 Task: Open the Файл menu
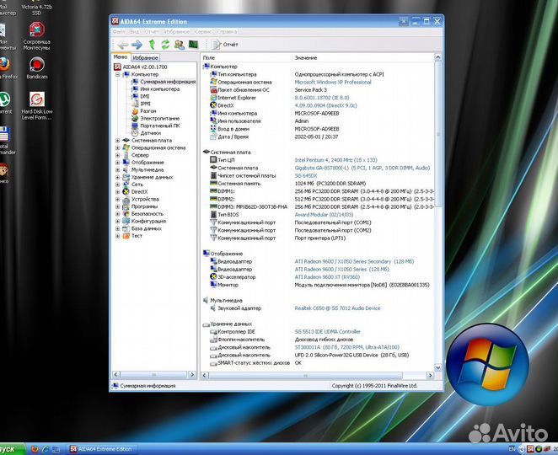[119, 31]
